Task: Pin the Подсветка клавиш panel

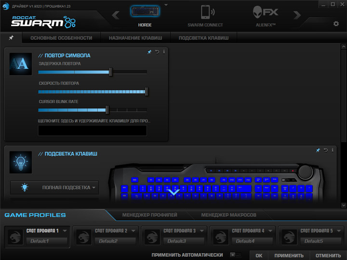Action: pyautogui.click(x=318, y=150)
